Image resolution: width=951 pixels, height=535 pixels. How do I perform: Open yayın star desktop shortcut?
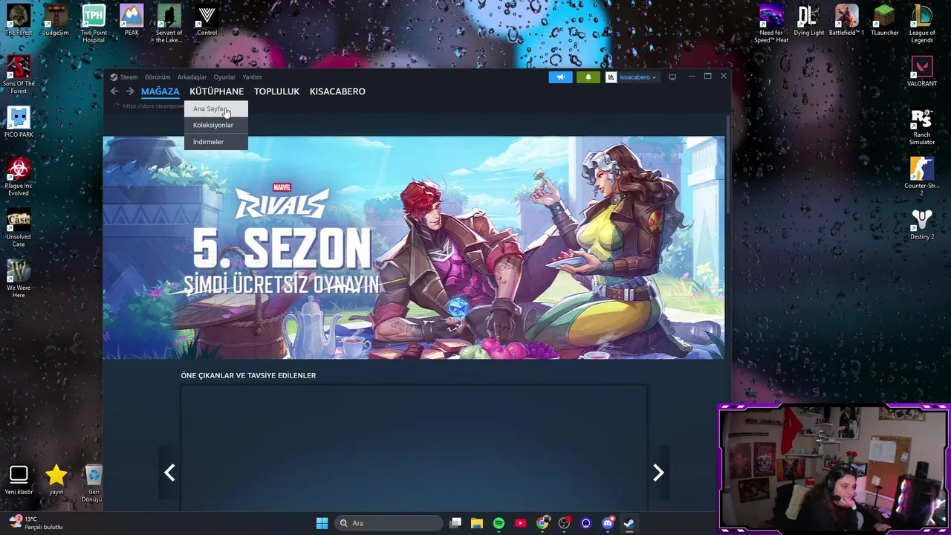56,480
